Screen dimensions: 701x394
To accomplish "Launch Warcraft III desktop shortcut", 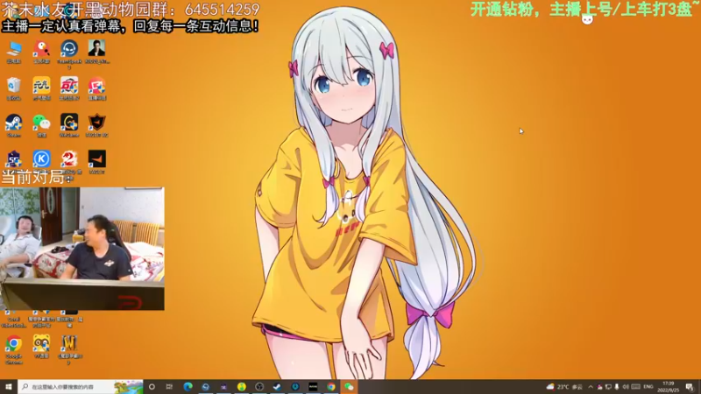I will (69, 344).
